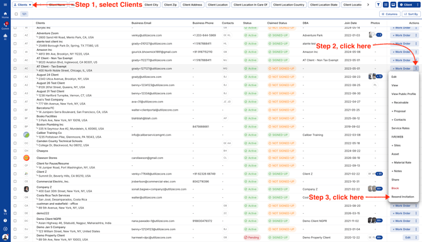The width and height of the screenshot is (422, 242).
Task: Open user profile avatar in sidebar
Action: (5, 237)
